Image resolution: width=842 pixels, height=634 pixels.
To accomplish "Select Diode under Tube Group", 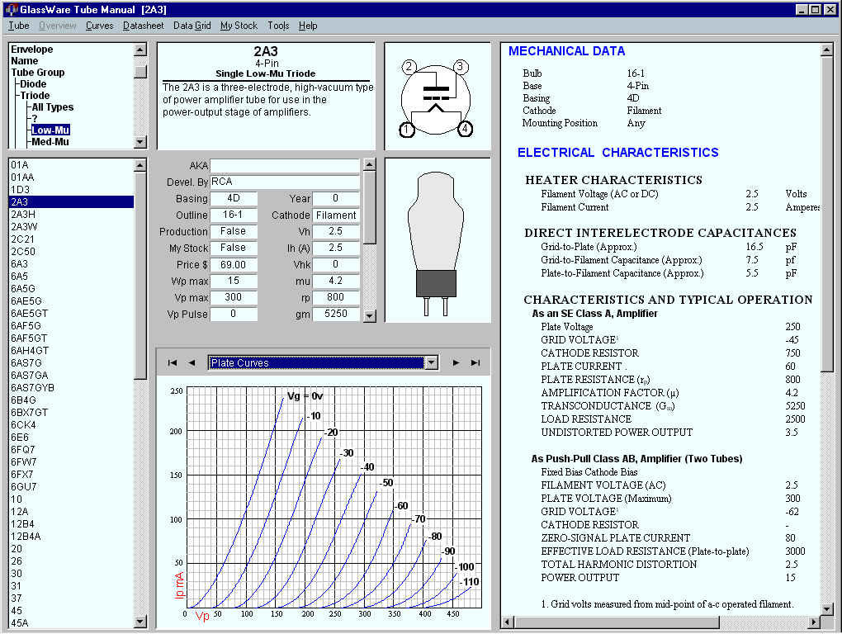I will point(33,84).
